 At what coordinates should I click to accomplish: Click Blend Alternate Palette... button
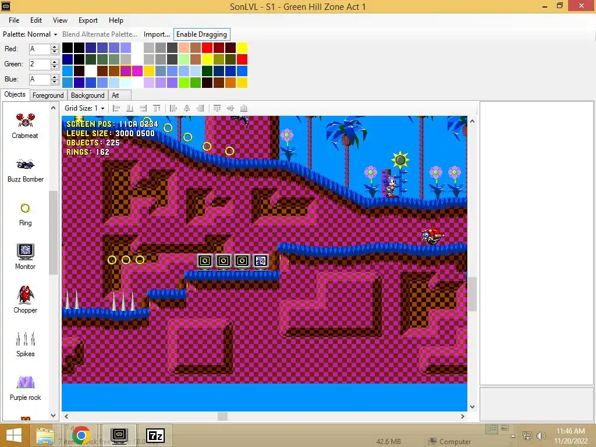tap(100, 34)
